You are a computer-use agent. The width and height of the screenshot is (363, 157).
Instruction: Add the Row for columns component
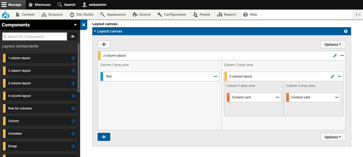[x=73, y=108]
